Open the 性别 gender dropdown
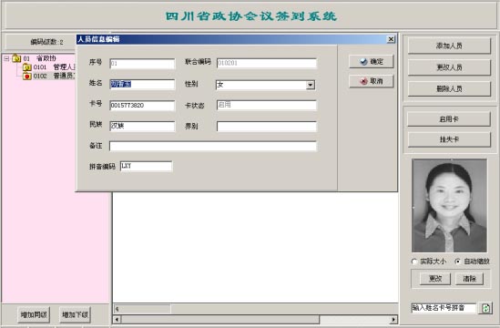Viewport: 500px width, 328px height. [x=311, y=85]
